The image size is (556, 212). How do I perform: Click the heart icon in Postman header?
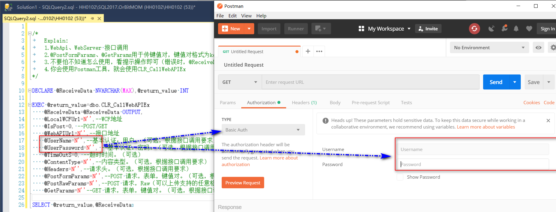click(x=529, y=29)
